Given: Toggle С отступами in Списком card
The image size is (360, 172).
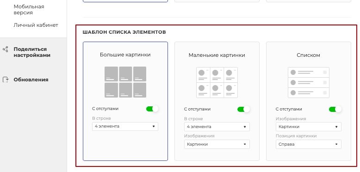Looking at the screenshot, I should click(335, 109).
